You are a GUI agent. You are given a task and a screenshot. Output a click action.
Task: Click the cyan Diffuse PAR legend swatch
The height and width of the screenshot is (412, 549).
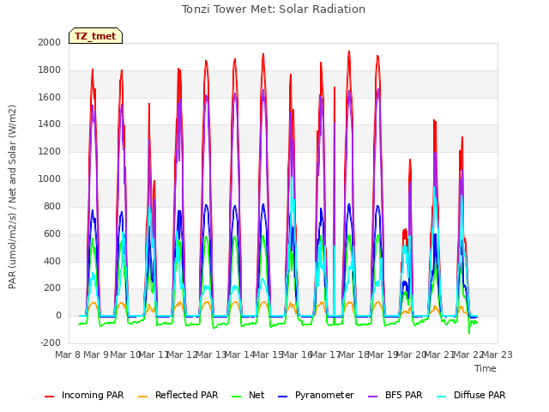point(442,397)
